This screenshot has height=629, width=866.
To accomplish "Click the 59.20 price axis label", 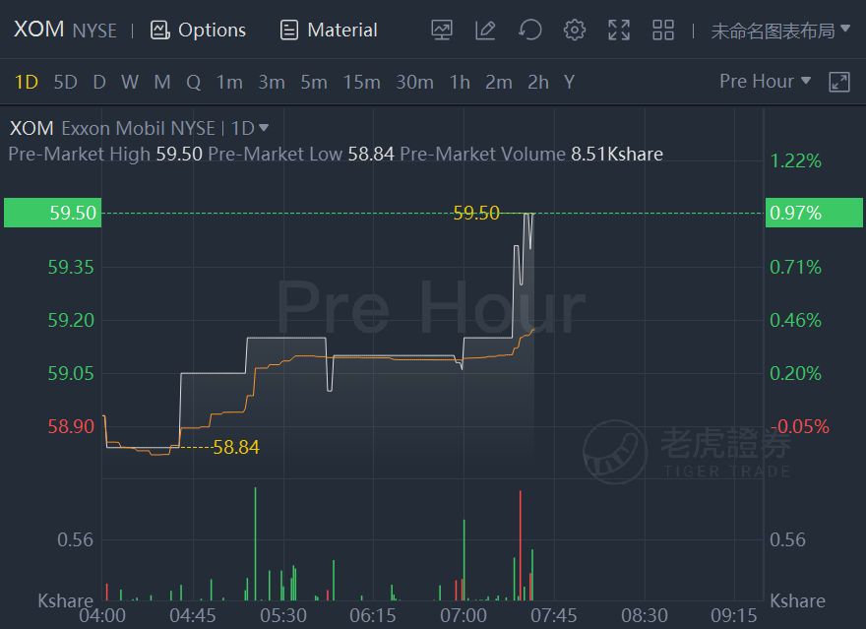I will 71,320.
